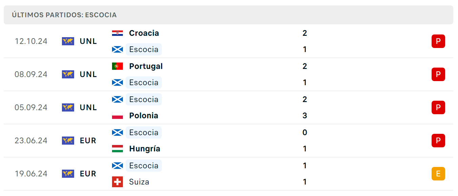Open the Polonia team link
This screenshot has width=458, height=196.
click(x=144, y=116)
